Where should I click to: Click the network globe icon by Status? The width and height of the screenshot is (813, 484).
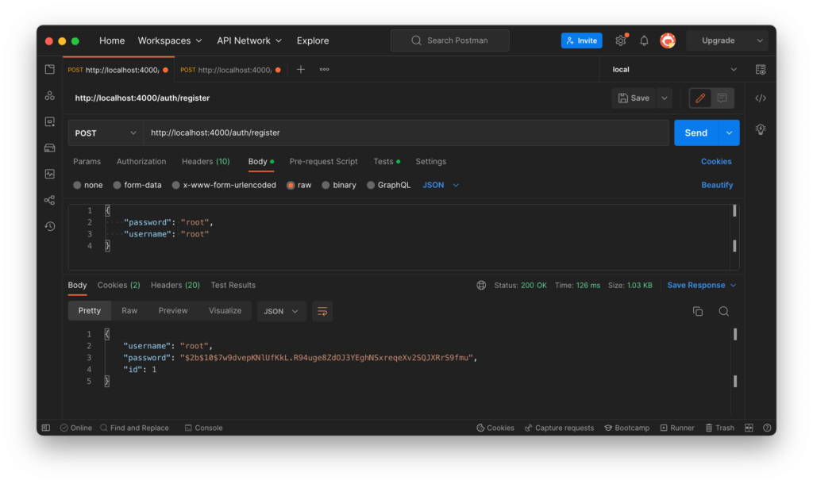[481, 286]
